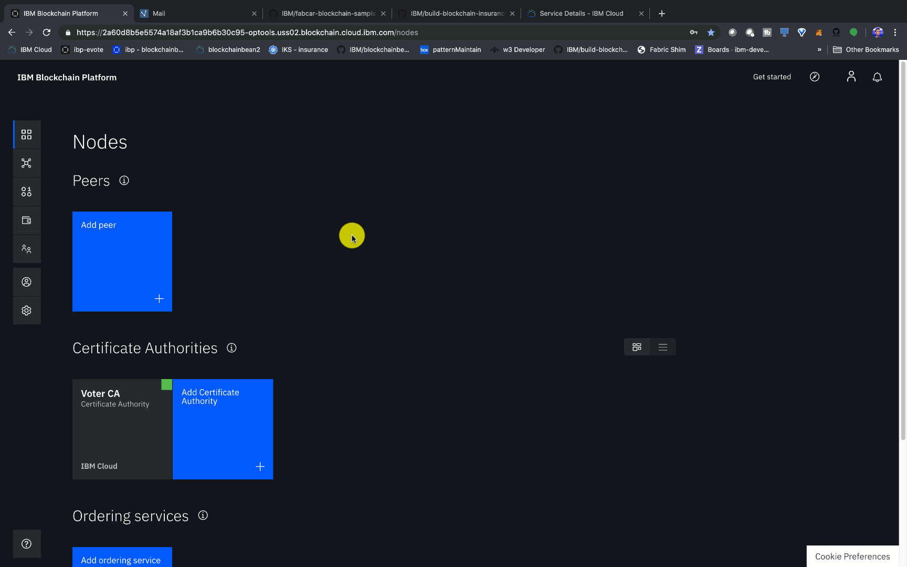The image size is (907, 567).
Task: Switch to IBM/fabcar-blockchain-sample tab
Action: click(328, 14)
